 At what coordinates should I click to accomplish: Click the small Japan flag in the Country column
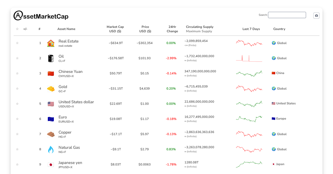point(273,164)
